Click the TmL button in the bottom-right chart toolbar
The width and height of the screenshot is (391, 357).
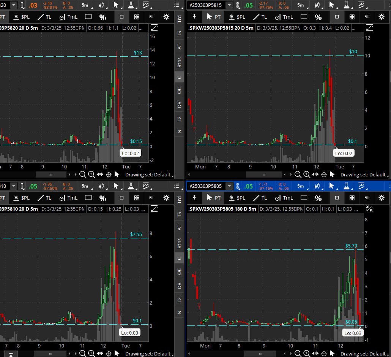pos(284,198)
